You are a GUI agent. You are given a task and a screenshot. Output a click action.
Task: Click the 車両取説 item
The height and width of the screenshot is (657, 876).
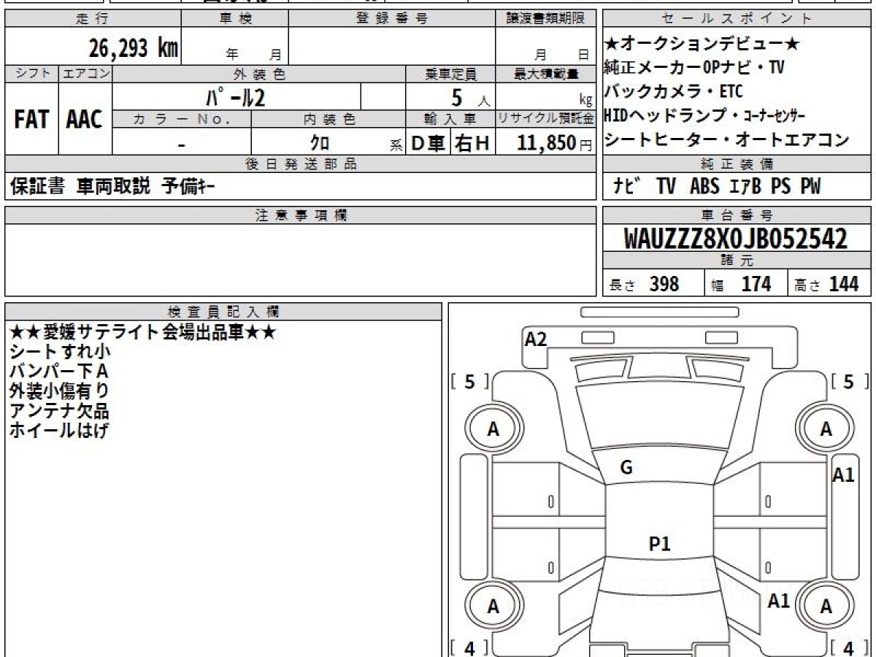(x=114, y=187)
